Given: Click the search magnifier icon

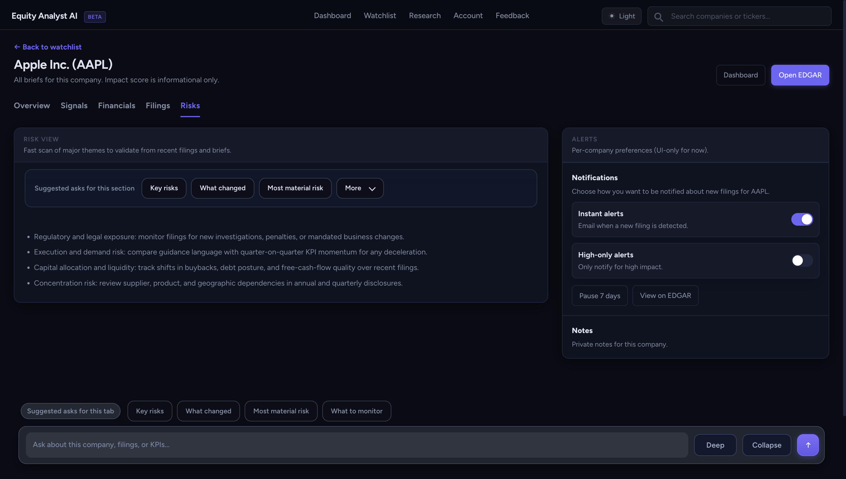Looking at the screenshot, I should coord(659,16).
